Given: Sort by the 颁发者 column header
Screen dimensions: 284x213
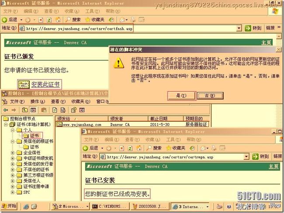Looking at the screenshot, I should click(128, 119).
